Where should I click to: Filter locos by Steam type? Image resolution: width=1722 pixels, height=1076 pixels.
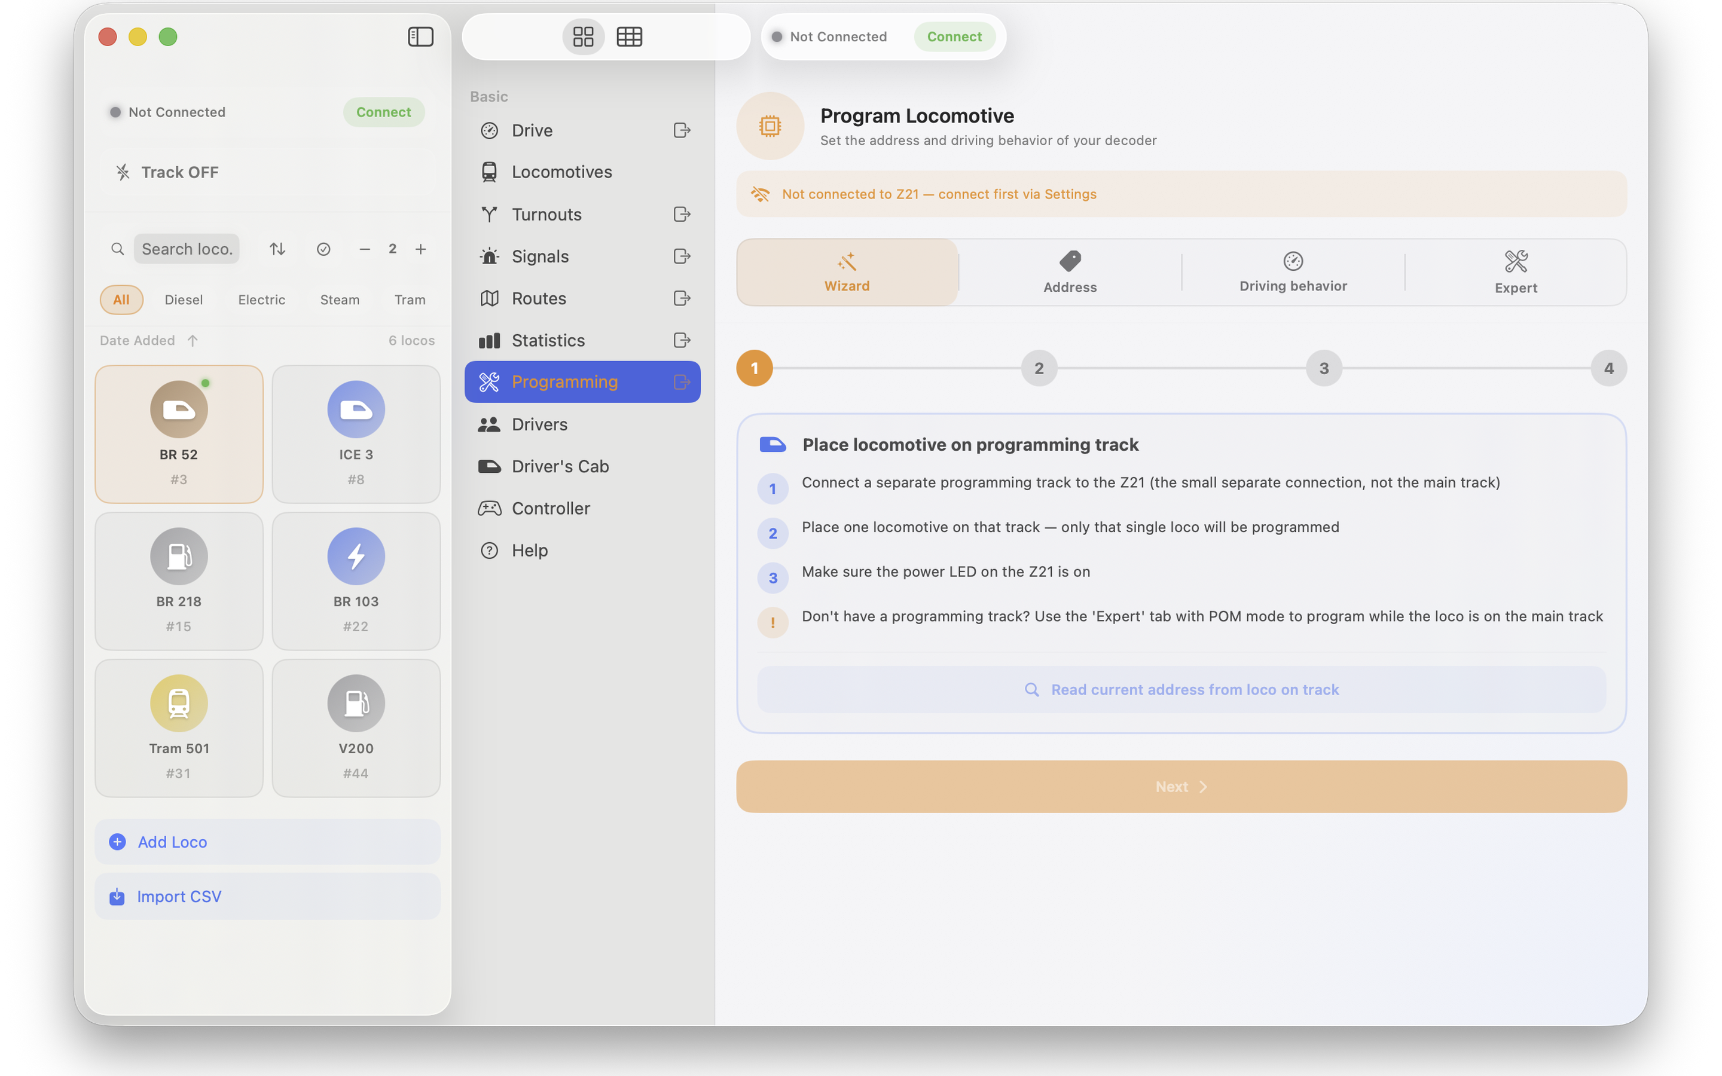pyautogui.click(x=340, y=299)
